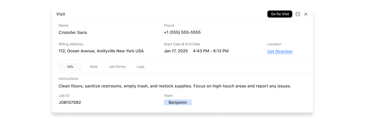Click the Instructions field label
This screenshot has width=365, height=119.
(68, 79)
